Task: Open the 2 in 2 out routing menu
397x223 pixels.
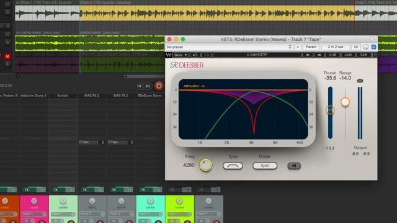Action: [x=336, y=47]
